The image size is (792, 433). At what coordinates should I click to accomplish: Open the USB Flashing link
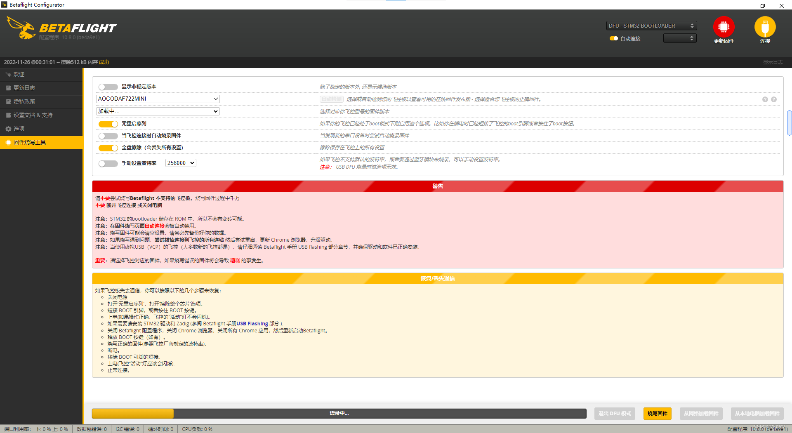pyautogui.click(x=252, y=324)
